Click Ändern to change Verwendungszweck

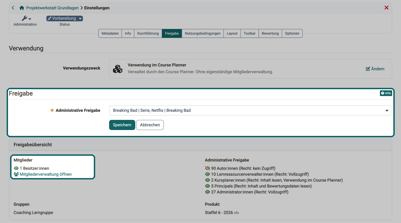375,69
